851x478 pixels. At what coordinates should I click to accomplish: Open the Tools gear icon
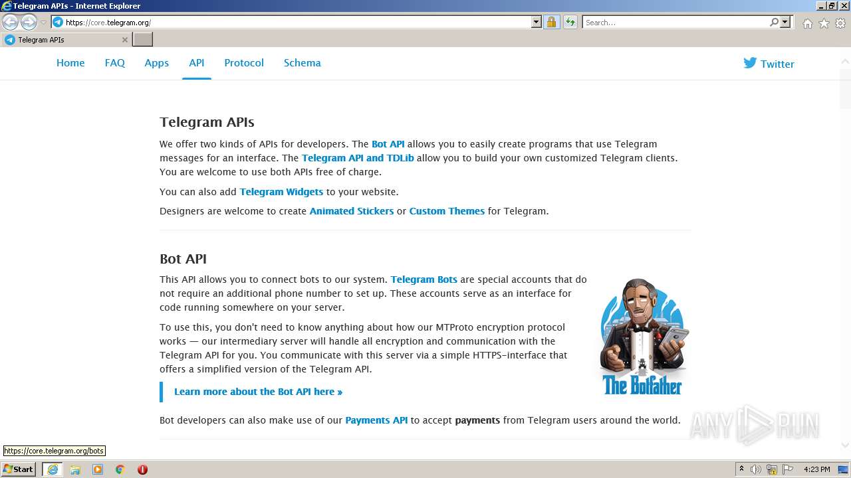(x=840, y=23)
